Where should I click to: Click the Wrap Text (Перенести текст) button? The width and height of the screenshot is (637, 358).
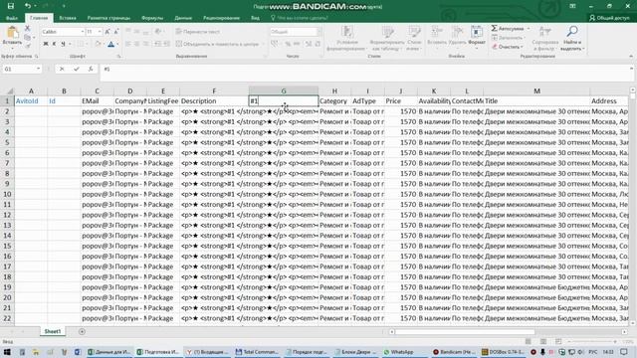point(198,32)
